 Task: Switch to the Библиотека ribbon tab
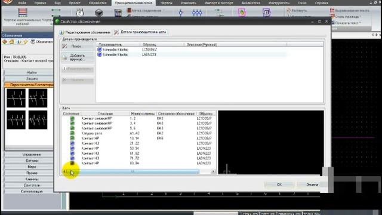coord(251,3)
